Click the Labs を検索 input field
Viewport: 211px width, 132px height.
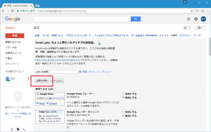pos(64,72)
